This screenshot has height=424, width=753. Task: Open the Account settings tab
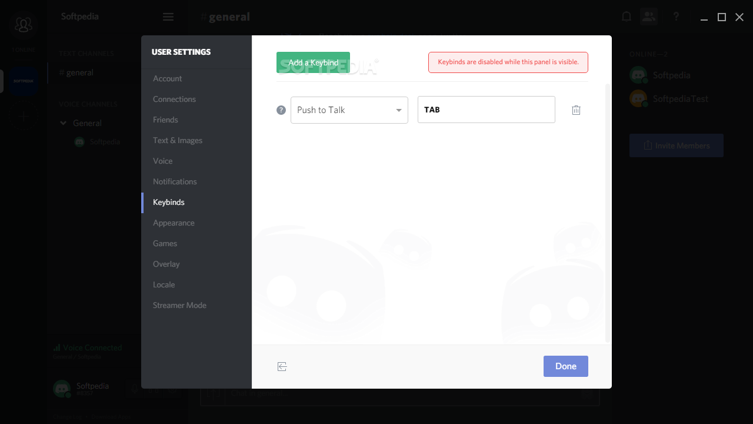[196, 78]
